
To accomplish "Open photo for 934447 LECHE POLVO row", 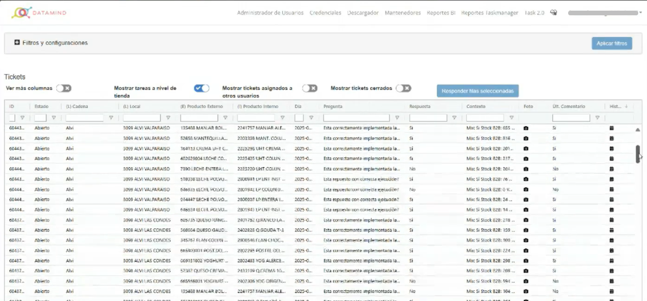I will tap(526, 199).
